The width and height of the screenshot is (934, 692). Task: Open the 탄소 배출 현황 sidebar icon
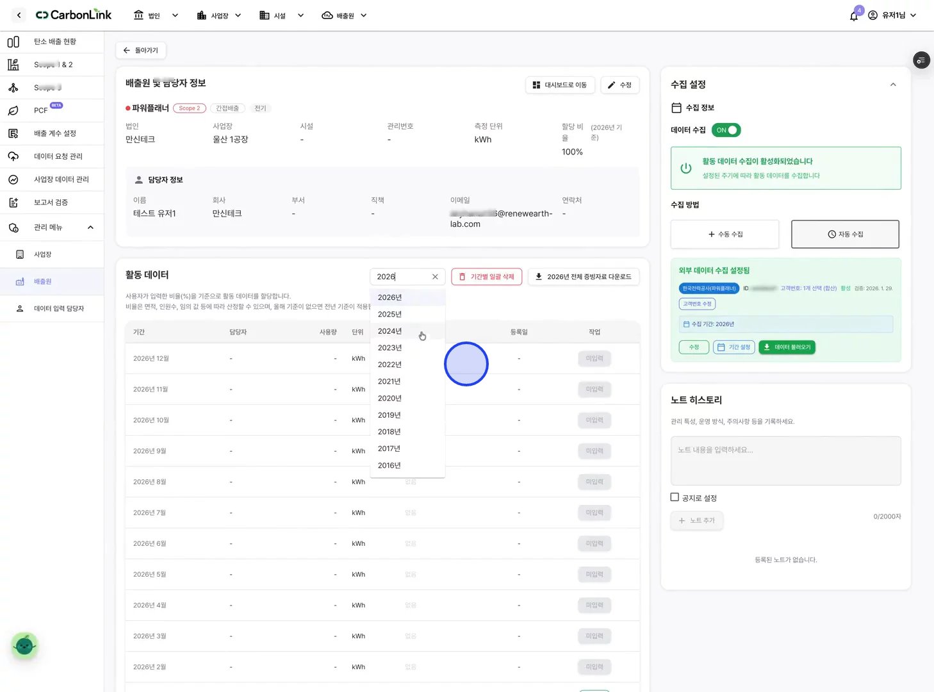13,42
